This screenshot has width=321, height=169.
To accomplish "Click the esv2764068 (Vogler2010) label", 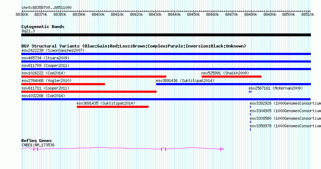I will 47,81.
